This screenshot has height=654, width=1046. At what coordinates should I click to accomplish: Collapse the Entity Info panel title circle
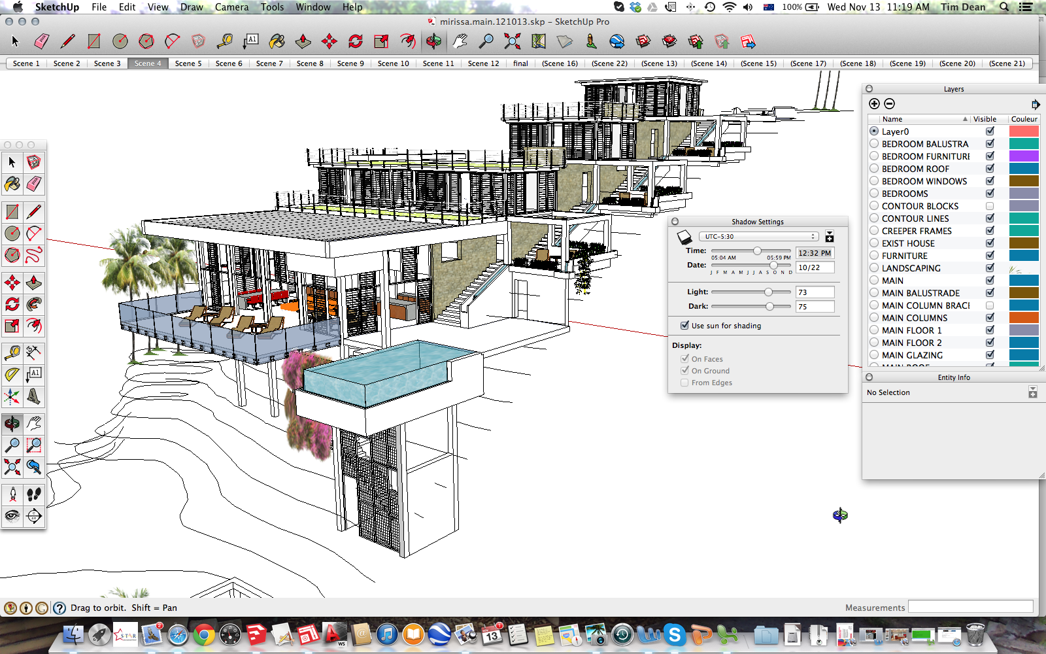(x=869, y=377)
